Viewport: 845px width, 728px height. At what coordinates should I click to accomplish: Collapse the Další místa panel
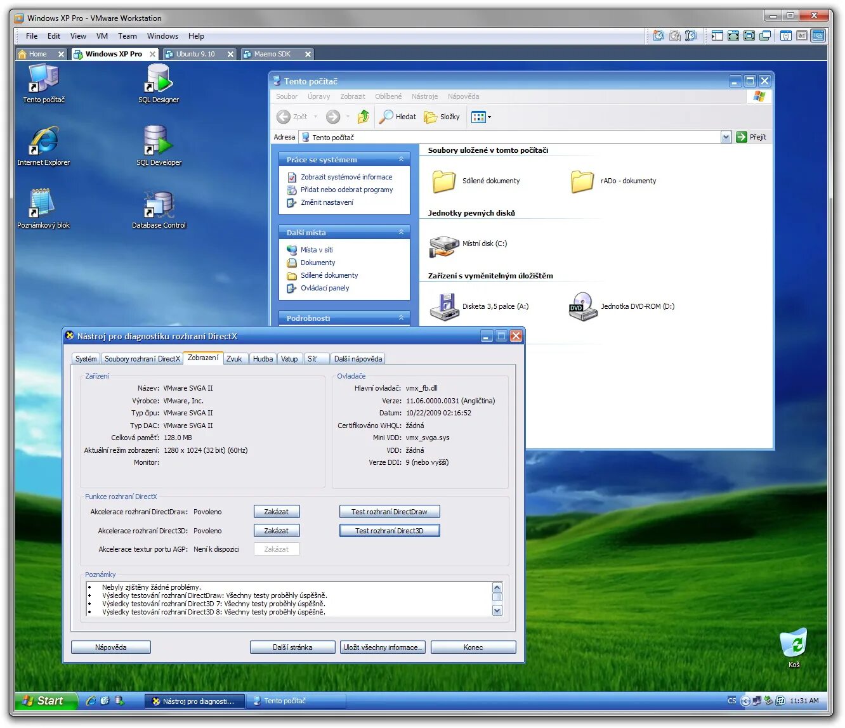click(x=401, y=232)
